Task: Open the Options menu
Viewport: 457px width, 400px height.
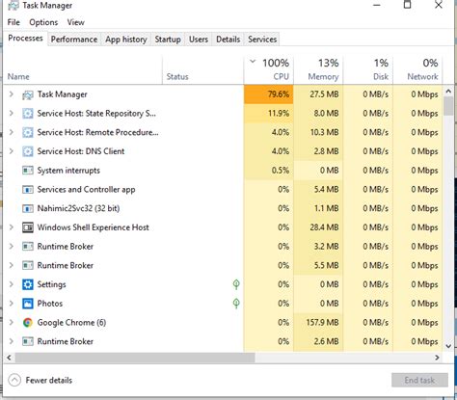Action: [x=43, y=22]
